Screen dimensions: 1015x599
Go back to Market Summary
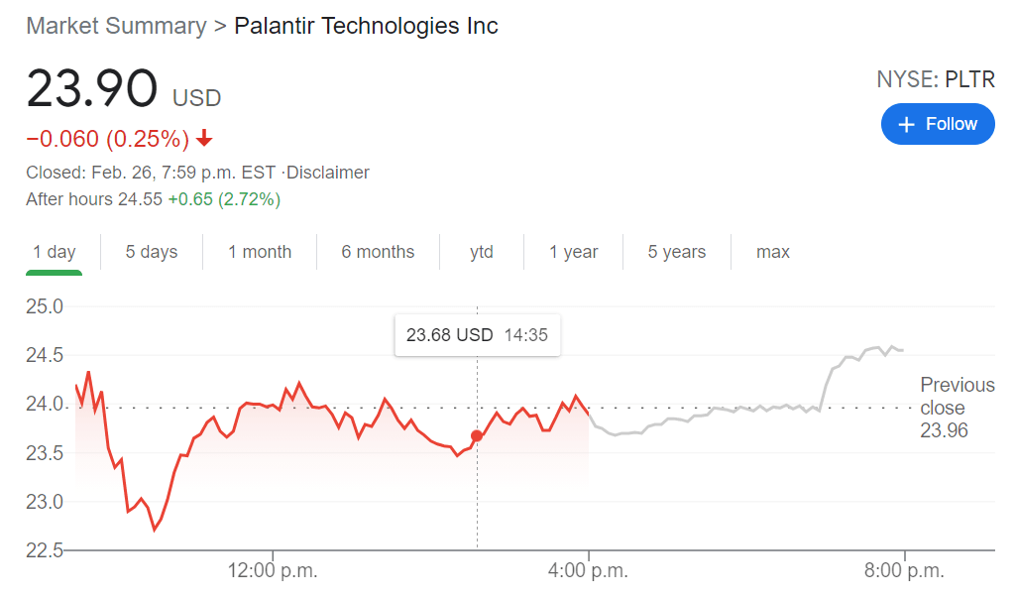tap(116, 26)
